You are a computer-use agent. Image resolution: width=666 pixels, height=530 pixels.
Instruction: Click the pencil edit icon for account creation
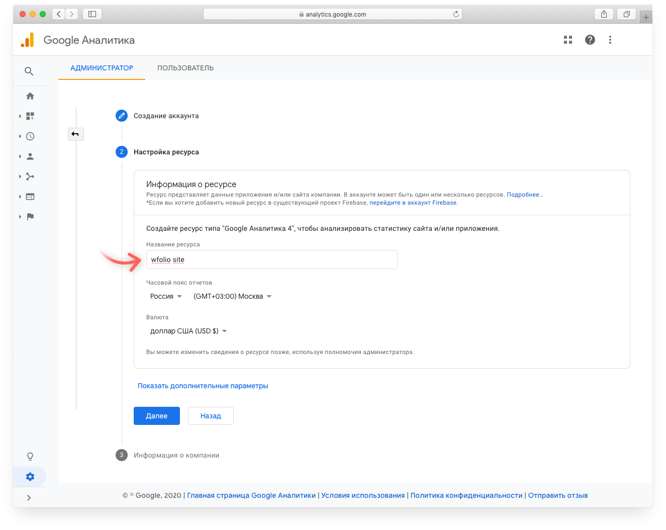(122, 116)
